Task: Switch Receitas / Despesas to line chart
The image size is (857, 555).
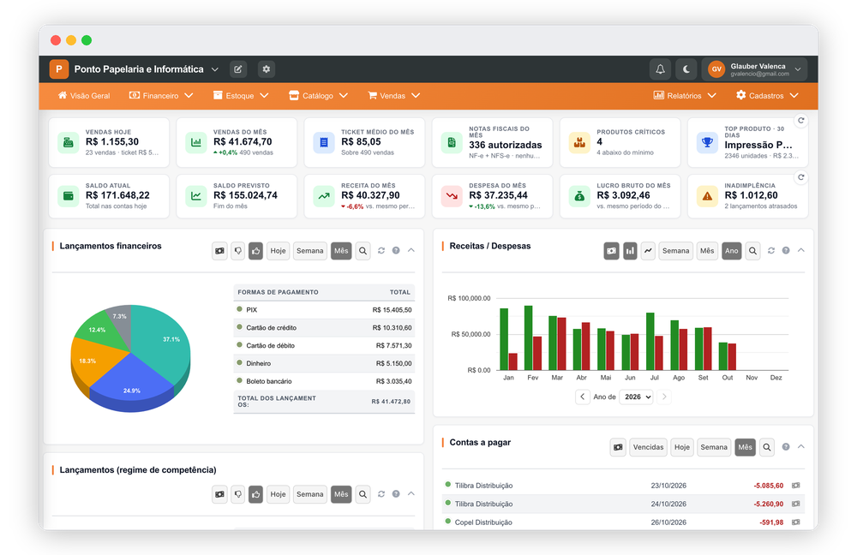Action: tap(648, 251)
